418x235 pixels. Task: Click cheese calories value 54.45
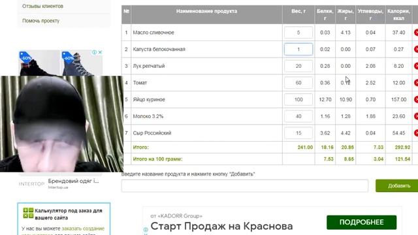(399, 133)
